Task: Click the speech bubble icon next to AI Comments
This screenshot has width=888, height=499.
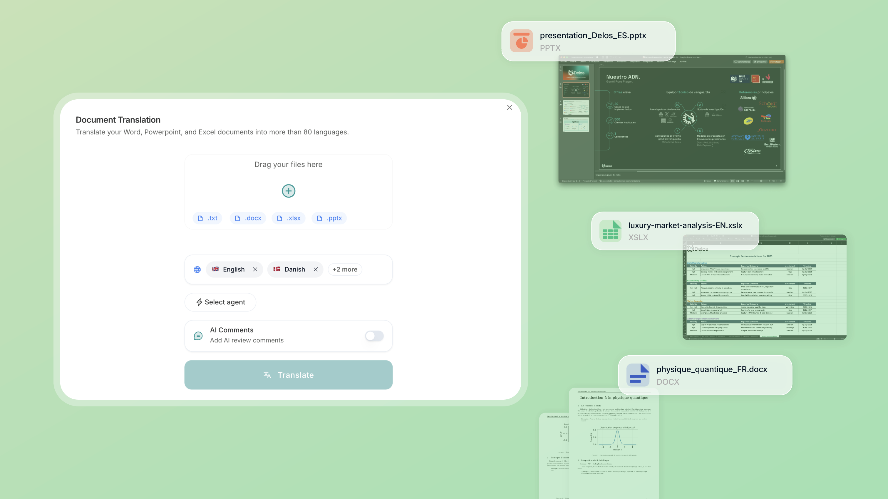Action: coord(198,336)
